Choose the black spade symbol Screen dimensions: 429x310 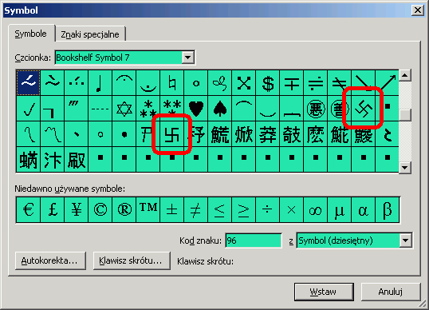coord(220,109)
